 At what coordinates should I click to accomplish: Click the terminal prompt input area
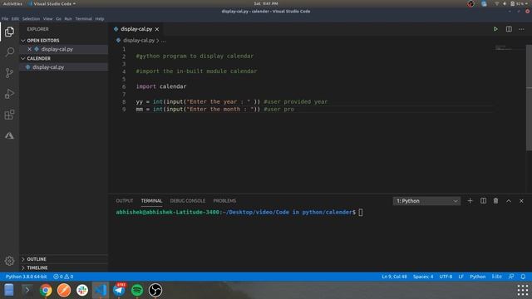[x=360, y=213]
